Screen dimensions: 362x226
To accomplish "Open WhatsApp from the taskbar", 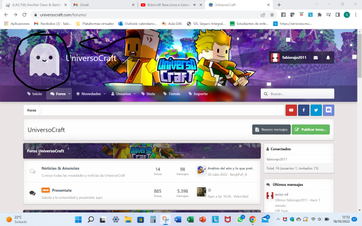I will click(240, 219).
